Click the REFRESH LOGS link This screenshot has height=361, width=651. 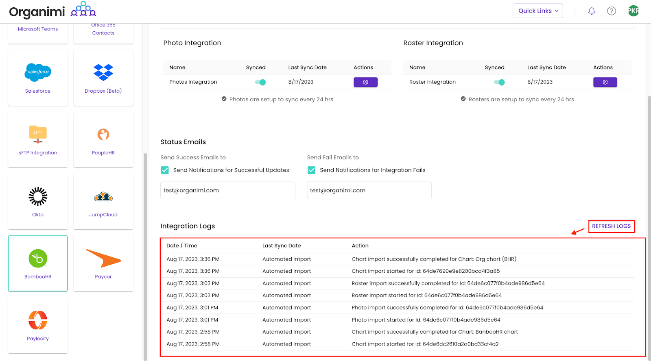(x=611, y=226)
